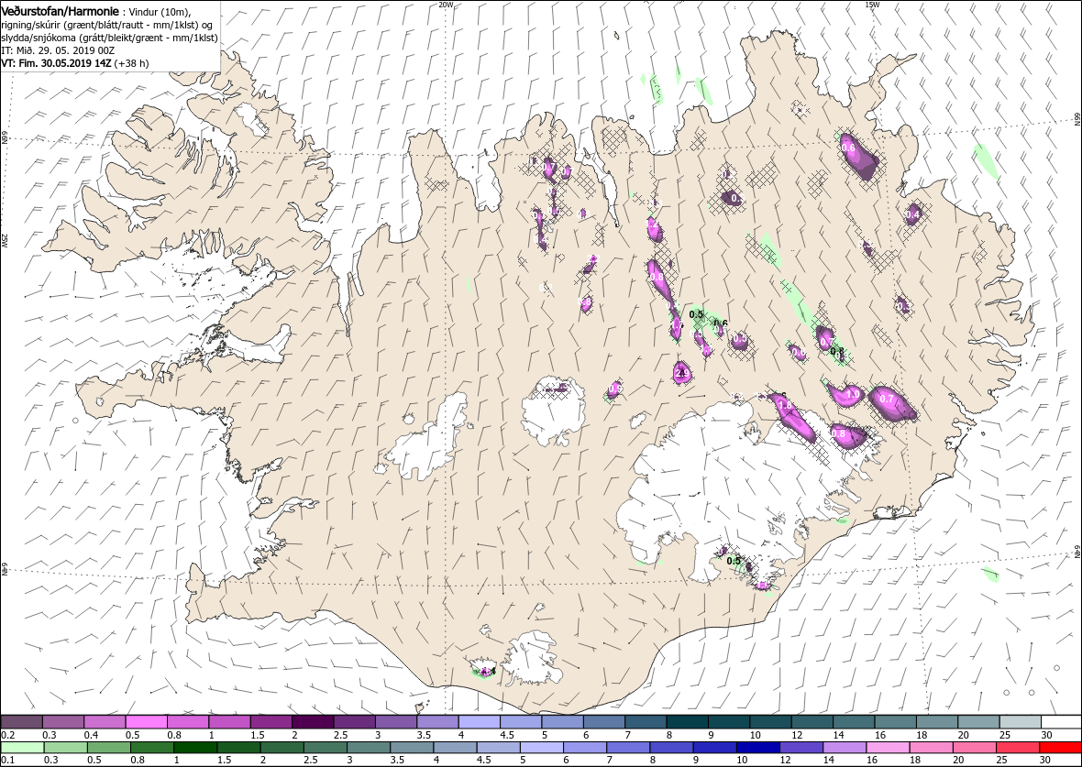Click the white swatch above 30 in the top legend row
The height and width of the screenshot is (767, 1082).
pos(1061,722)
